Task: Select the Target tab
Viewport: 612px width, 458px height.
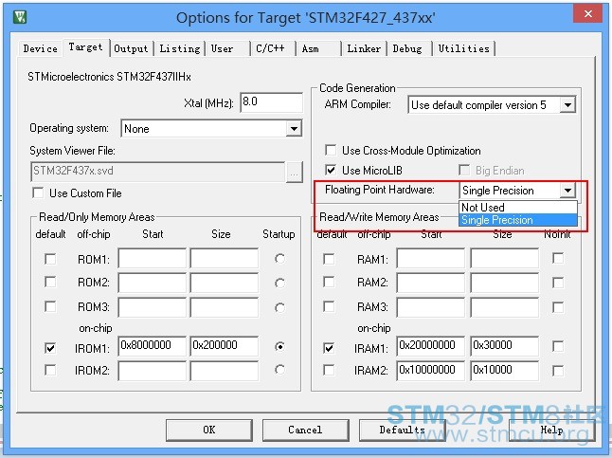Action: (x=86, y=47)
